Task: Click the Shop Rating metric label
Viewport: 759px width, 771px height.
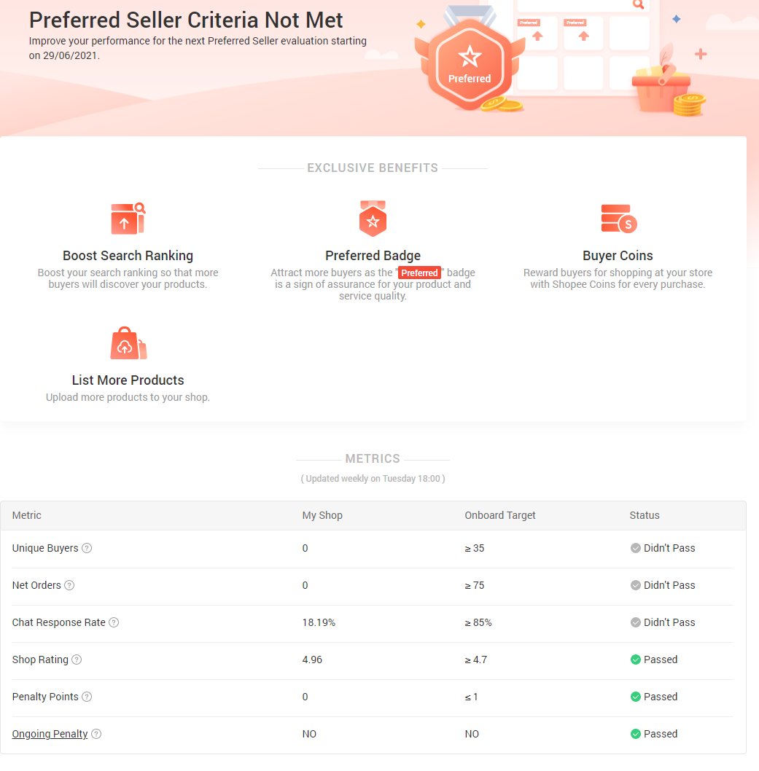Action: tap(40, 660)
